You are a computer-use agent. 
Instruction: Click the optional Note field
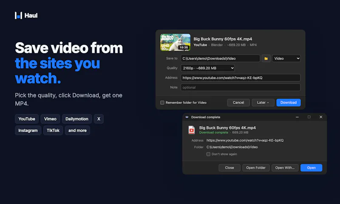241,87
